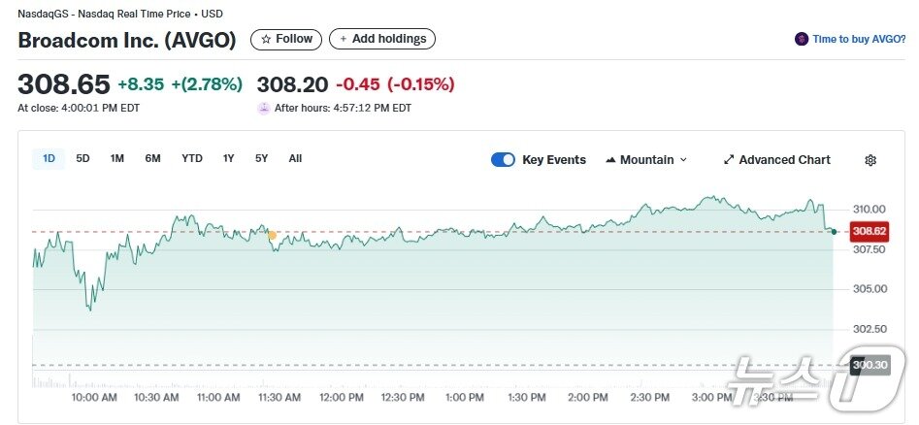
Task: Click the orange key event chart marker
Action: 272,236
